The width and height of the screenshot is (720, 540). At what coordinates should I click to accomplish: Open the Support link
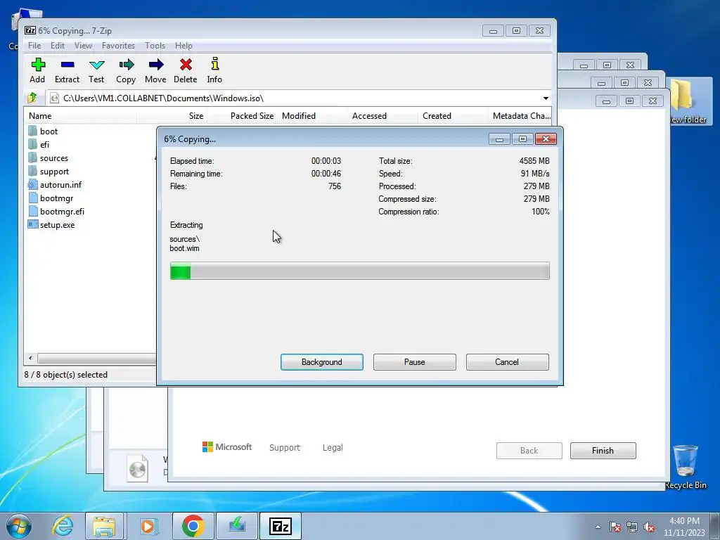(x=285, y=448)
